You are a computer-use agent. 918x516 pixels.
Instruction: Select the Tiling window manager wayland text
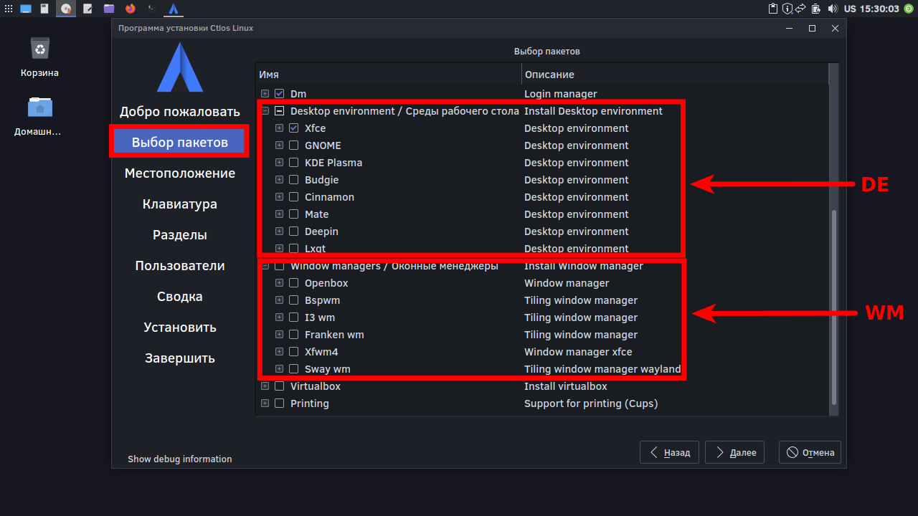[602, 369]
